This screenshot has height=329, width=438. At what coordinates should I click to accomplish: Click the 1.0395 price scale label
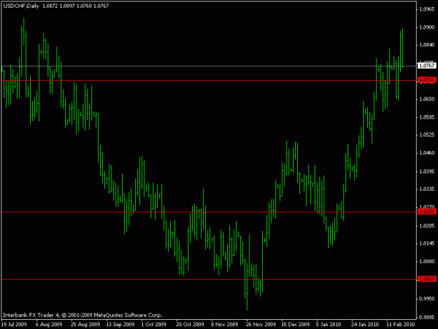[x=427, y=171]
